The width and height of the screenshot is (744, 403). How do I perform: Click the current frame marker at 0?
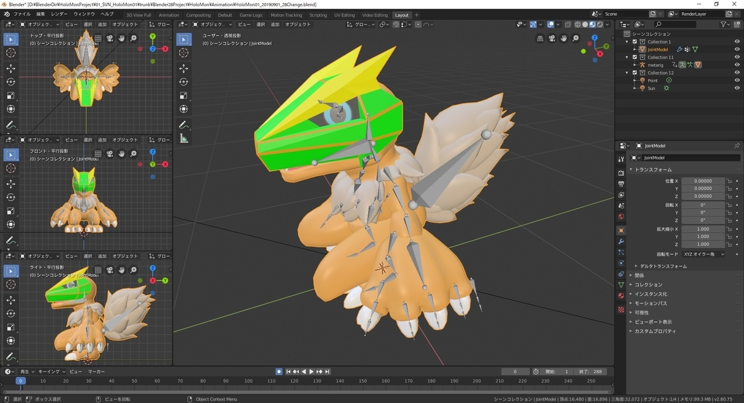(20, 381)
